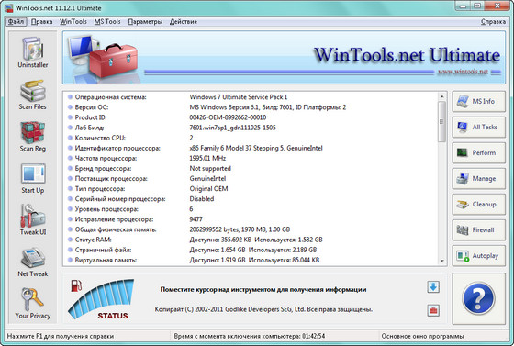Open the Действие menu

coord(184,22)
